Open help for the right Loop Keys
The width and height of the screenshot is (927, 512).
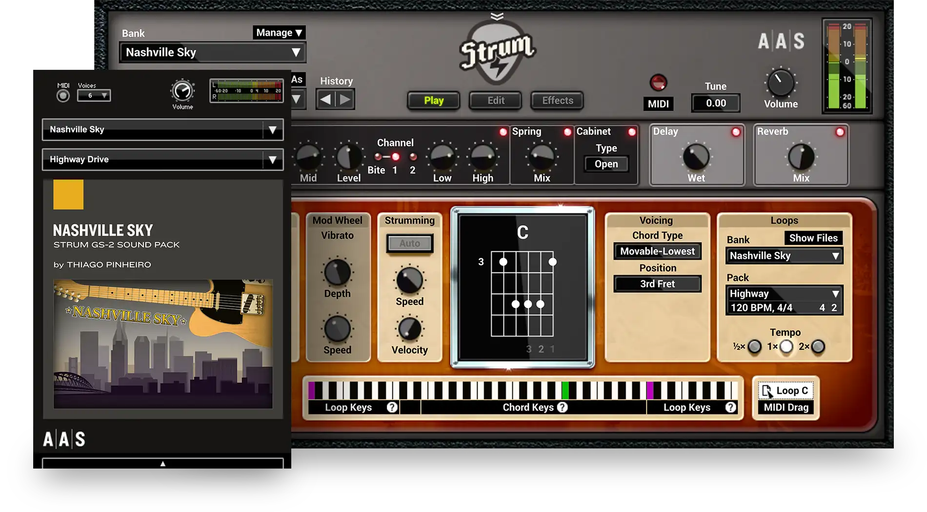pyautogui.click(x=730, y=407)
